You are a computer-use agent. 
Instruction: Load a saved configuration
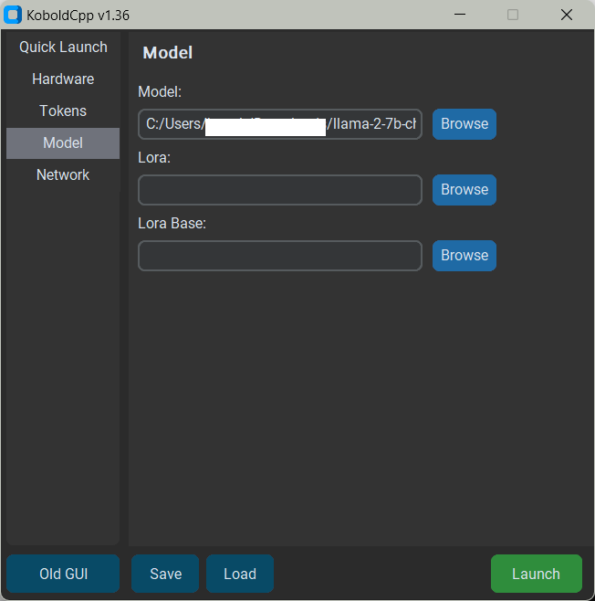coord(240,574)
